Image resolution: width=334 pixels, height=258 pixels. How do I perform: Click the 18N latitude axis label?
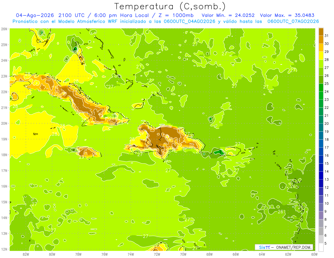4,155
